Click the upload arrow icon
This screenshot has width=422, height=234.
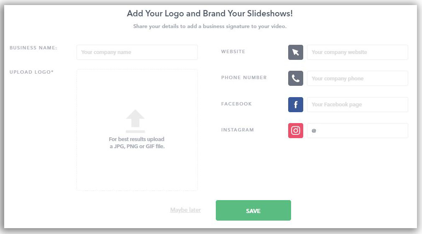pyautogui.click(x=136, y=121)
